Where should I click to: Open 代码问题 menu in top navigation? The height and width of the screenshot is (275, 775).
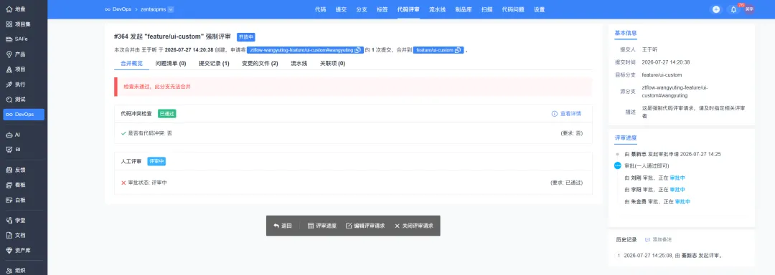513,9
